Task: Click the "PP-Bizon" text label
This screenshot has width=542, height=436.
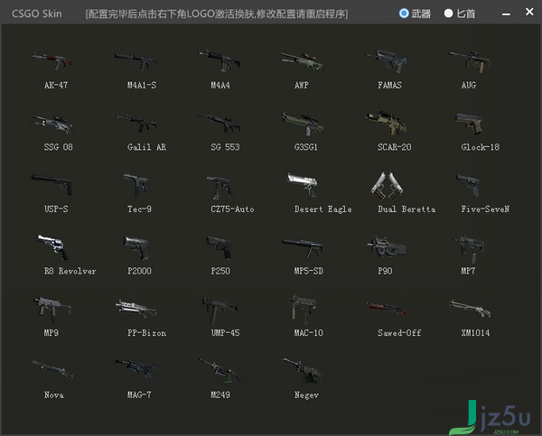Action: (x=146, y=333)
